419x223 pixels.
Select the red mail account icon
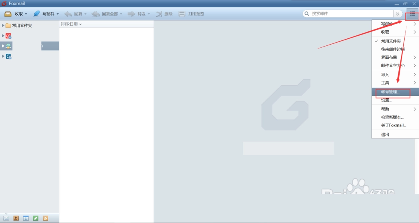tap(9, 36)
